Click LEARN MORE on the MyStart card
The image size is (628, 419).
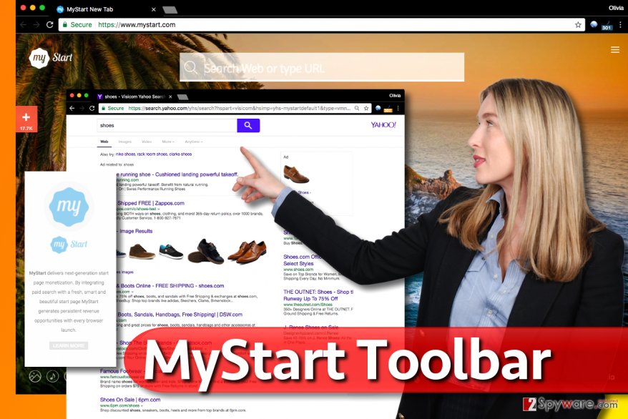click(69, 346)
